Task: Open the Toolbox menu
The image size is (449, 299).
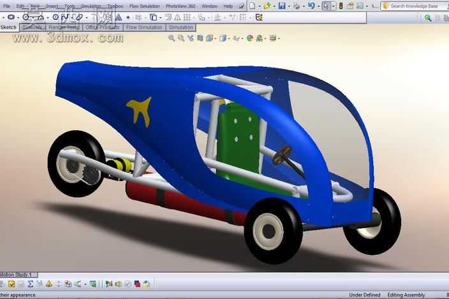Action: pos(115,6)
